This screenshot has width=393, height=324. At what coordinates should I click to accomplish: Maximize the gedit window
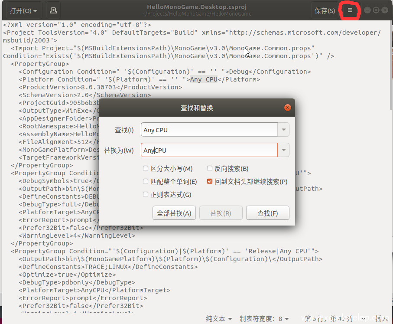[376, 10]
